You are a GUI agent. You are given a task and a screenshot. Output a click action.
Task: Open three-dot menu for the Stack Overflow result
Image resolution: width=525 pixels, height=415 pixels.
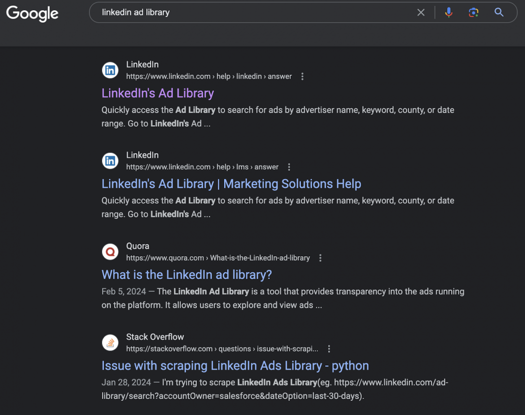(x=329, y=349)
